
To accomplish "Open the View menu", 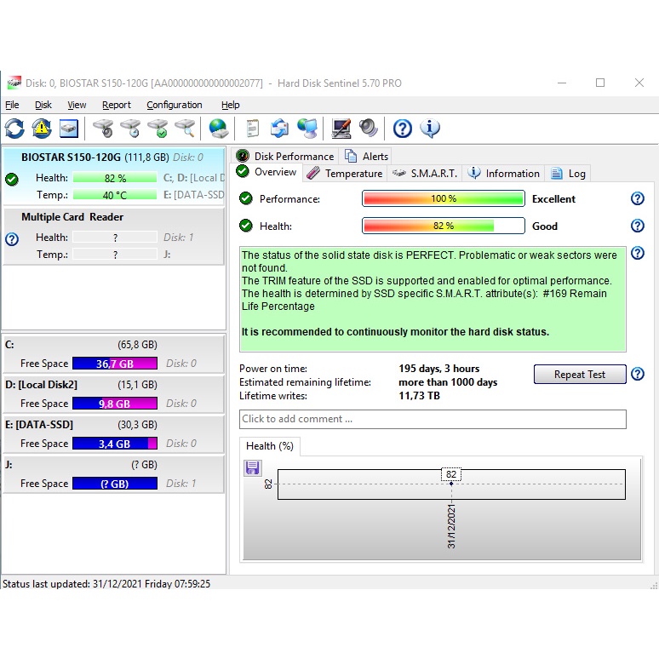I will click(77, 105).
